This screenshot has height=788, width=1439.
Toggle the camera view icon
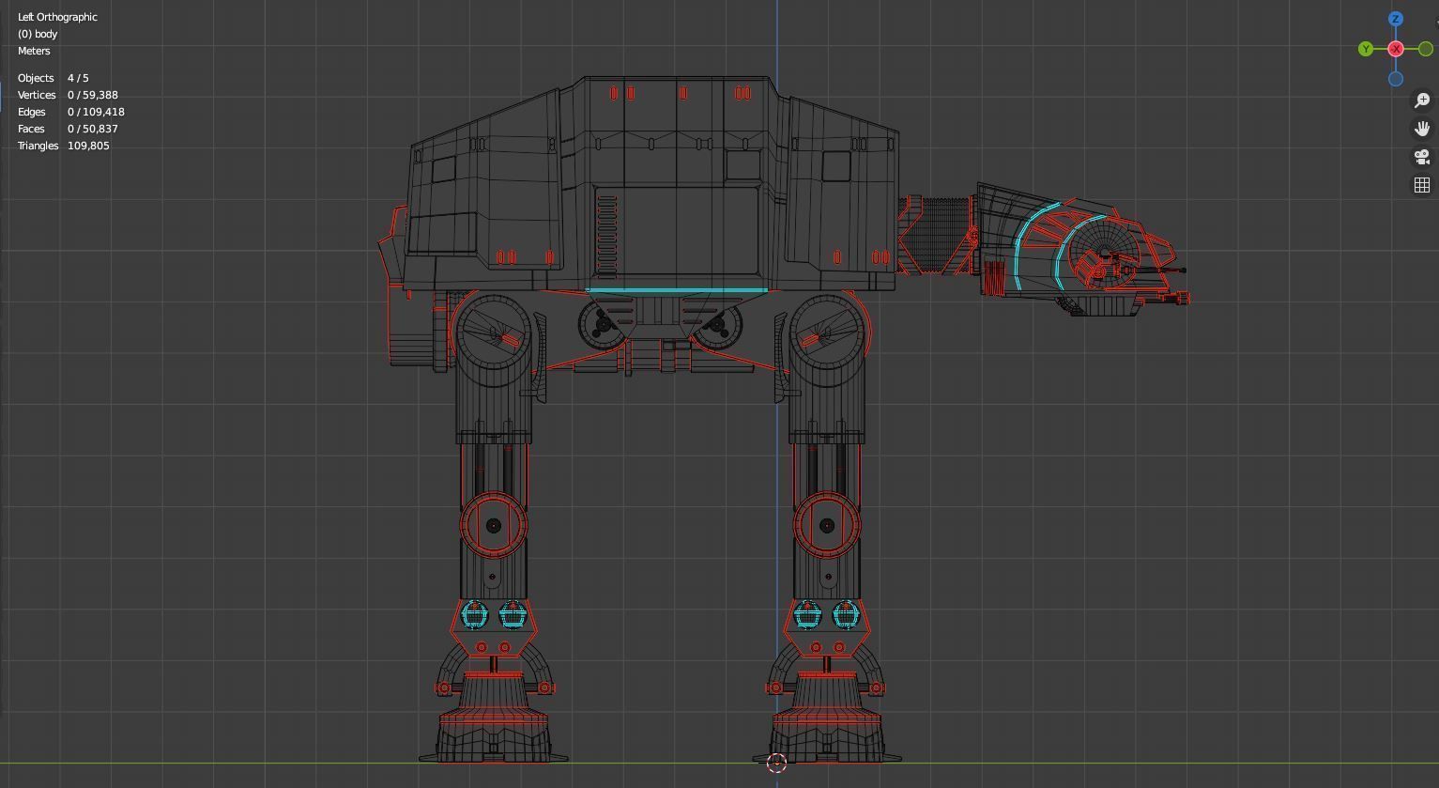coord(1422,157)
